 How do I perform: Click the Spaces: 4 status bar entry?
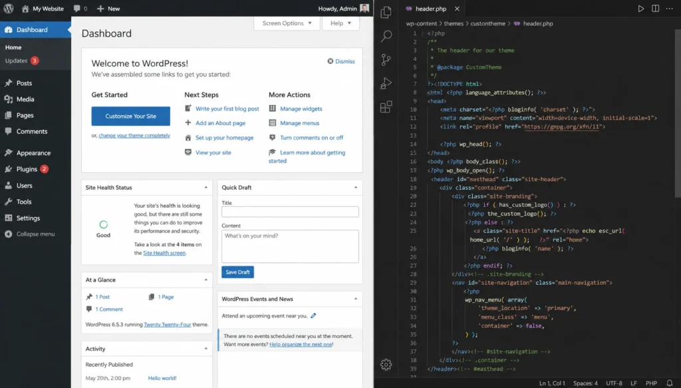(585, 383)
